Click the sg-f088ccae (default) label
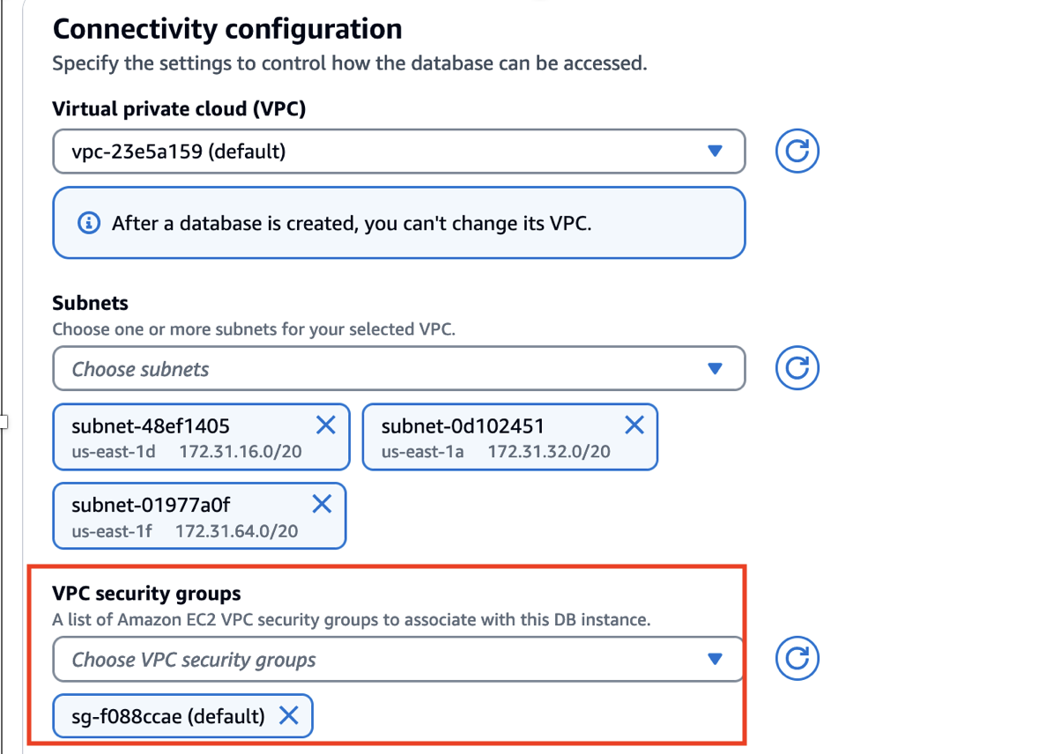 coord(168,716)
